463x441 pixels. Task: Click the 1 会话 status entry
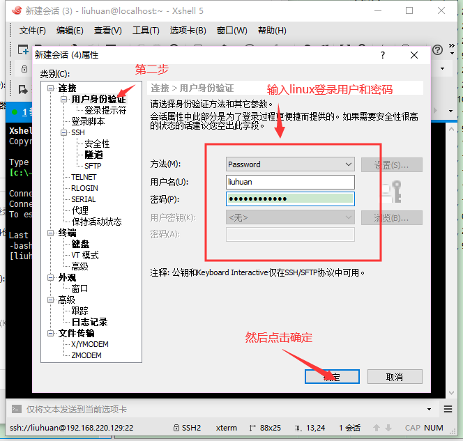point(349,428)
